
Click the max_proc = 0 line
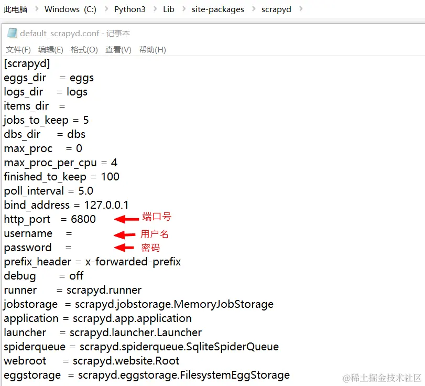click(43, 149)
